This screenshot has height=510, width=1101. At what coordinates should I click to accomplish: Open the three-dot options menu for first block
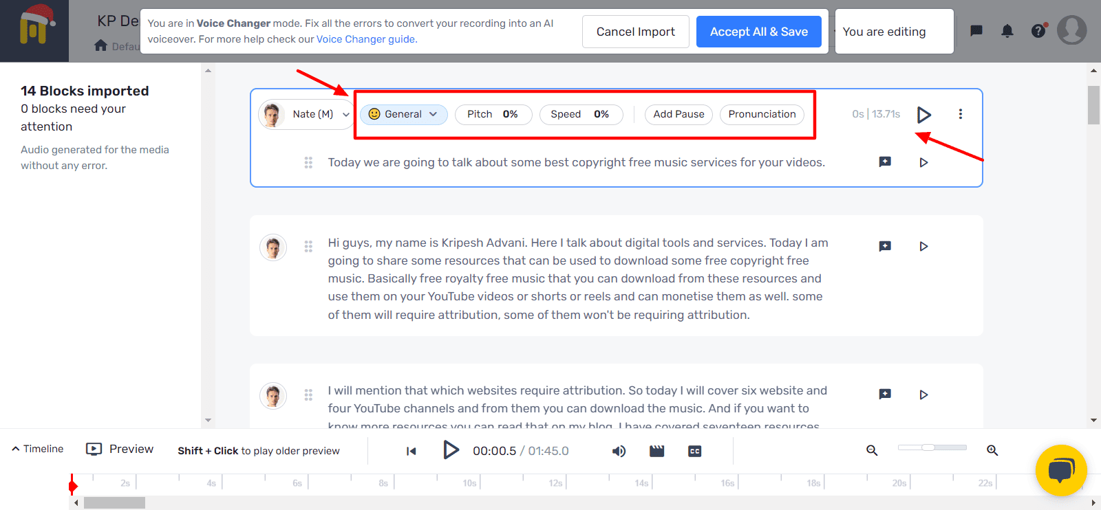960,114
